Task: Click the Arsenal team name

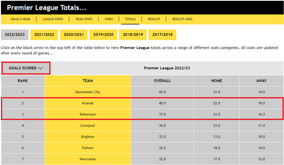Action: (88, 103)
